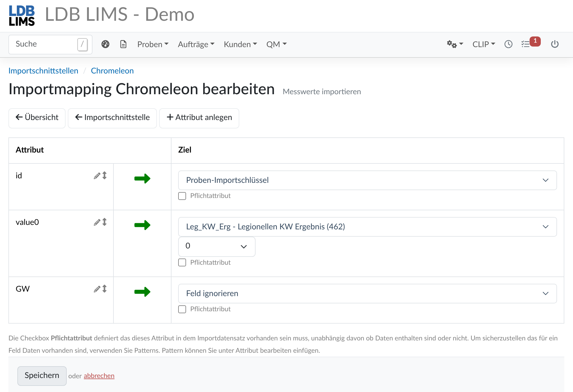The image size is (573, 392).
Task: Click the LDB LIMS logo
Action: point(22,16)
